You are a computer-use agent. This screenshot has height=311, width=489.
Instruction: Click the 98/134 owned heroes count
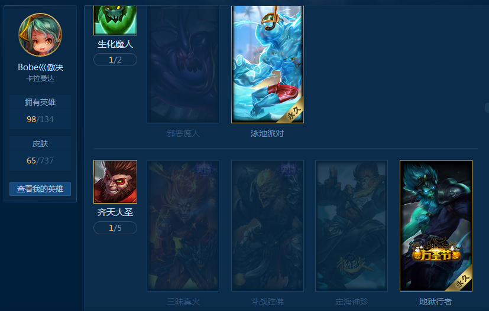[x=40, y=119]
